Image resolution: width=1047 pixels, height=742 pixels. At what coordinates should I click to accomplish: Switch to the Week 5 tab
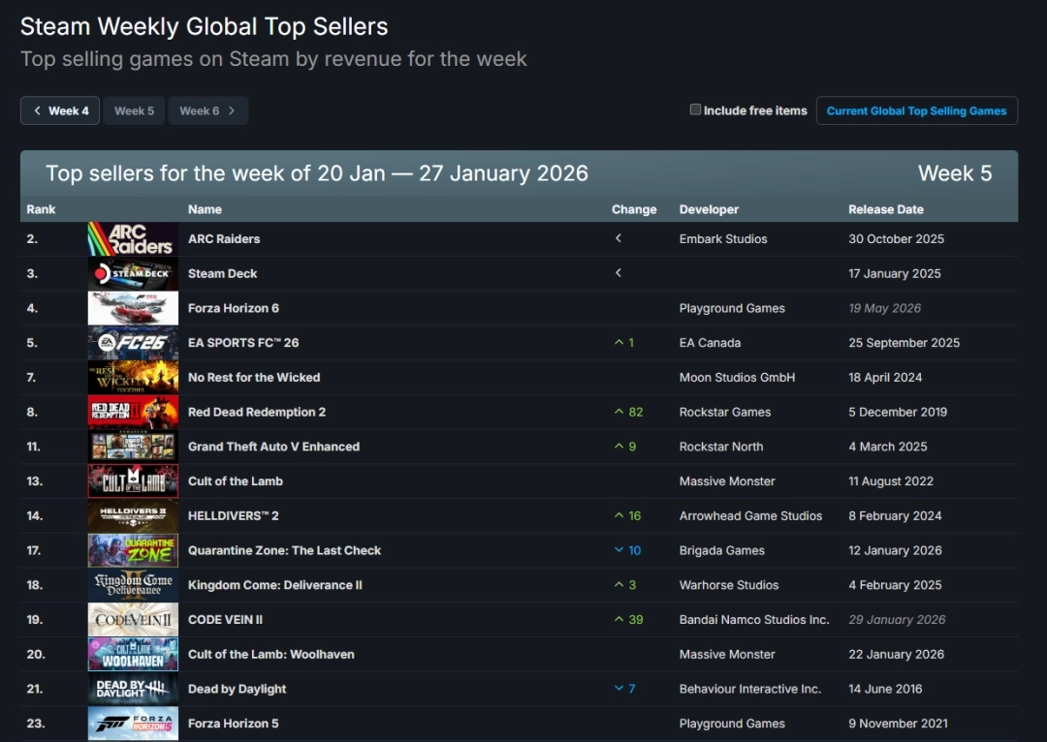135,110
